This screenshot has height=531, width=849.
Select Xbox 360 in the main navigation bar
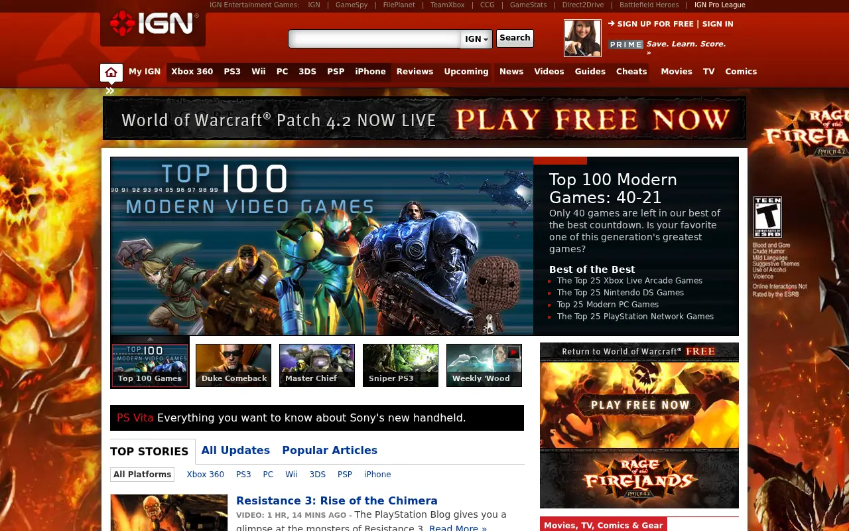pos(192,72)
